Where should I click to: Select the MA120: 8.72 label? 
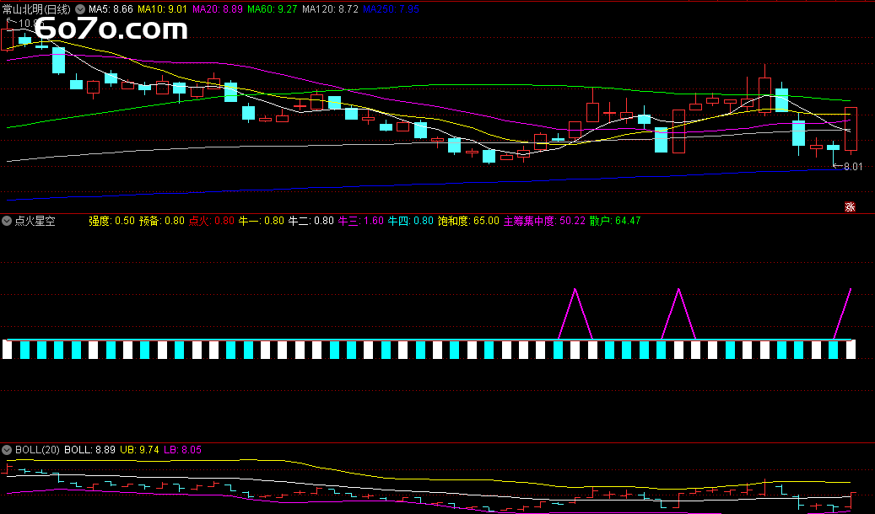330,9
